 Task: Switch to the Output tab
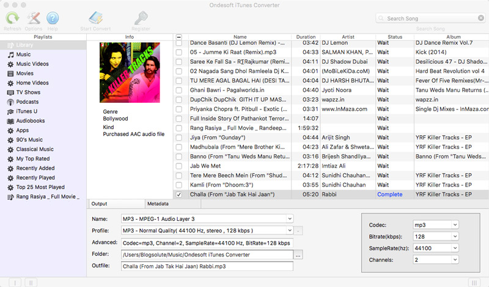tap(117, 204)
